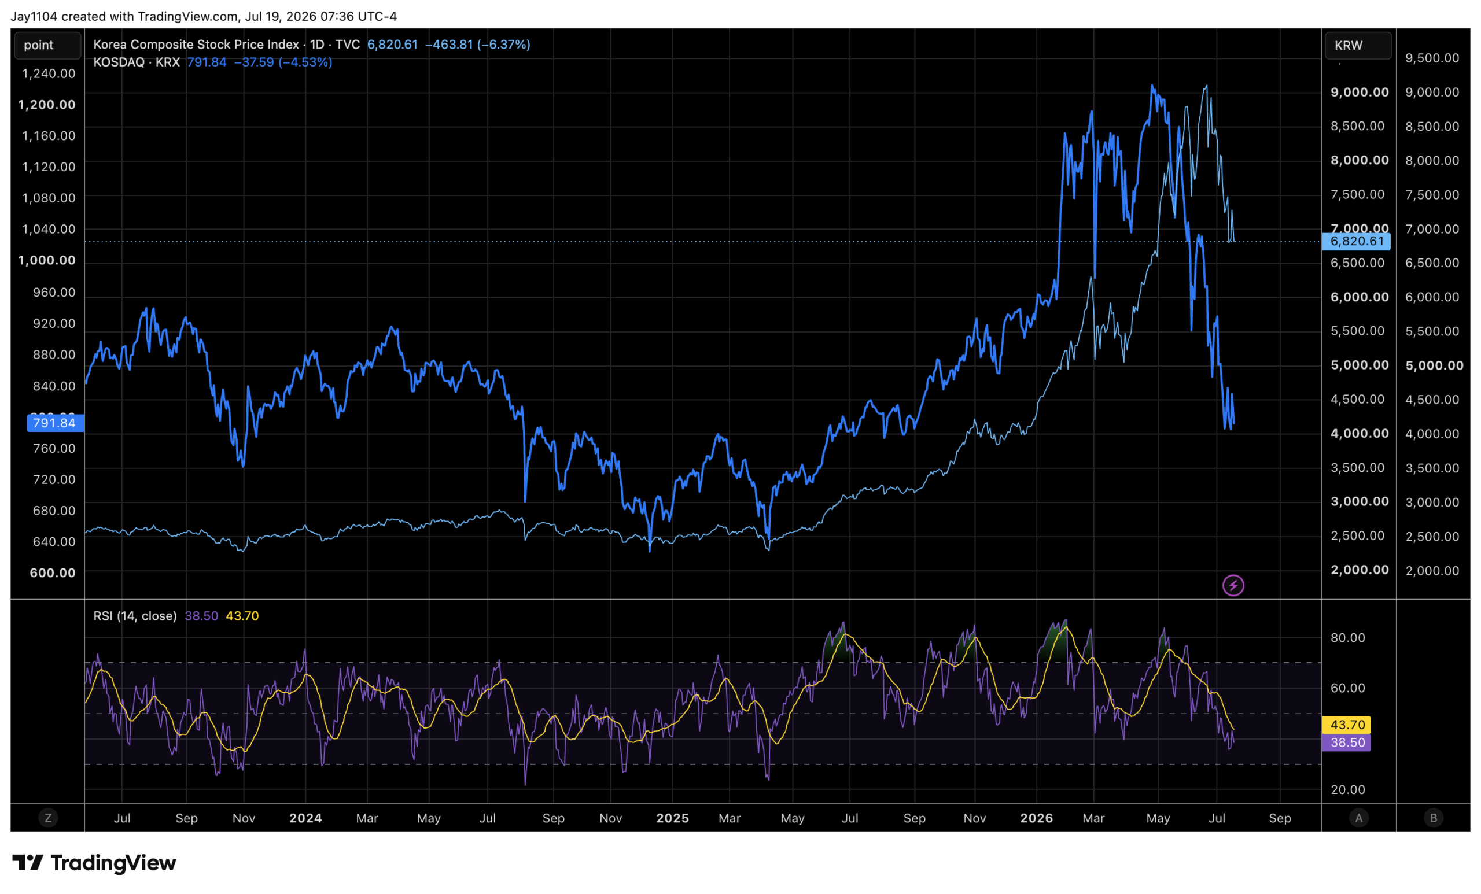Click the 80.00 label on the RSI axis

(1347, 637)
